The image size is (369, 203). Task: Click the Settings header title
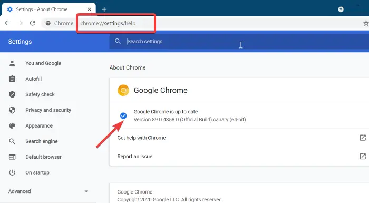pos(20,42)
